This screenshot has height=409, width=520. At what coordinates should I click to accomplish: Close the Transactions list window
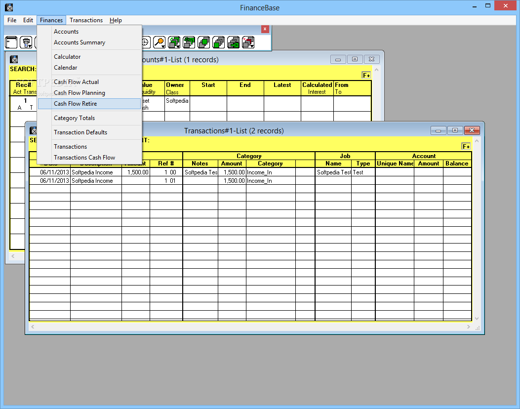(472, 130)
